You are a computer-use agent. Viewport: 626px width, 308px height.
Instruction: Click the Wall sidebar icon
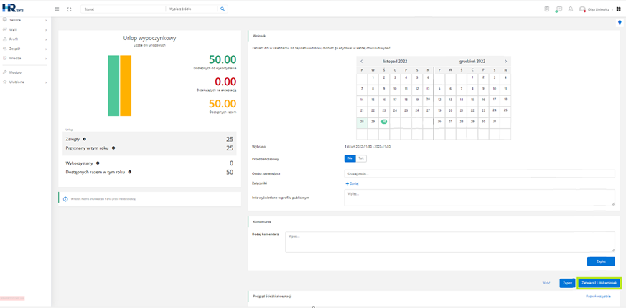[5, 29]
